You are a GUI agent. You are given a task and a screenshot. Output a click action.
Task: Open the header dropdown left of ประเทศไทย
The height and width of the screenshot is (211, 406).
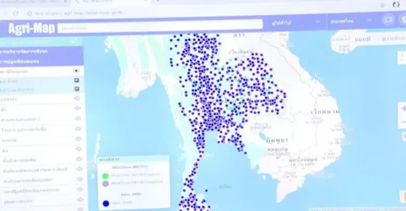pyautogui.click(x=295, y=22)
